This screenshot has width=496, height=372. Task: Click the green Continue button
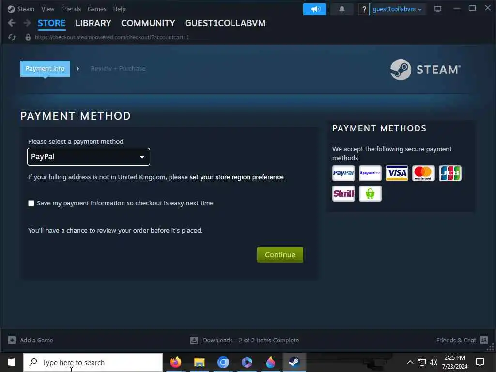(x=280, y=255)
